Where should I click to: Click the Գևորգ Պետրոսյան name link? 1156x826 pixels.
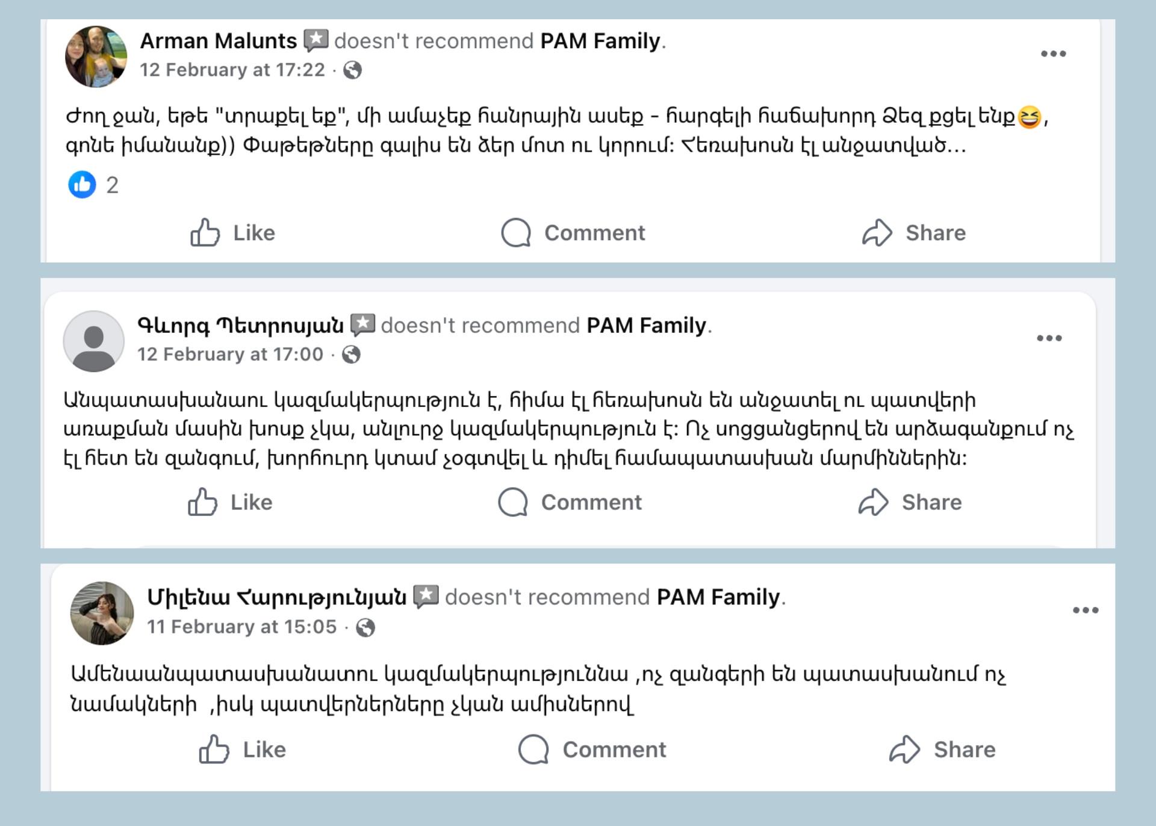(240, 326)
